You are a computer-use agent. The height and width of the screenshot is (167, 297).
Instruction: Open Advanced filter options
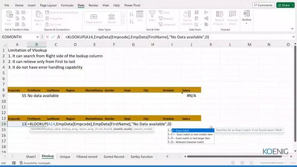[x=167, y=25]
